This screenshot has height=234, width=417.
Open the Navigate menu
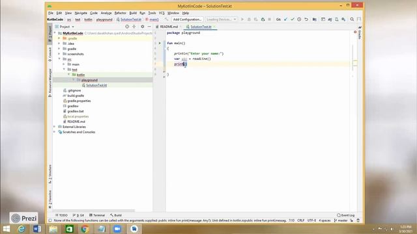(81, 13)
